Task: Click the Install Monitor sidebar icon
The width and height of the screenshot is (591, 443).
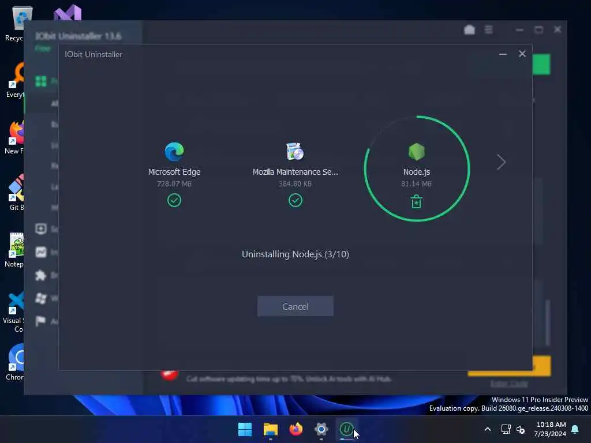Action: point(41,252)
